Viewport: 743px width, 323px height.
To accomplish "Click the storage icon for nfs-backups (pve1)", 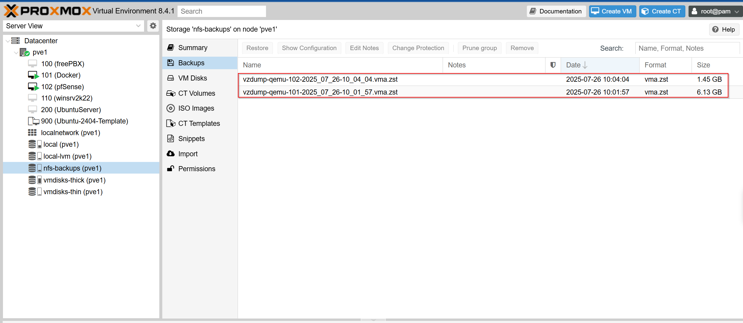I will (35, 168).
